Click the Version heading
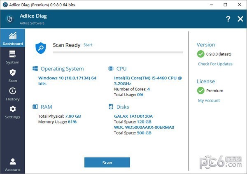This screenshot has width=247, height=174. [206, 45]
